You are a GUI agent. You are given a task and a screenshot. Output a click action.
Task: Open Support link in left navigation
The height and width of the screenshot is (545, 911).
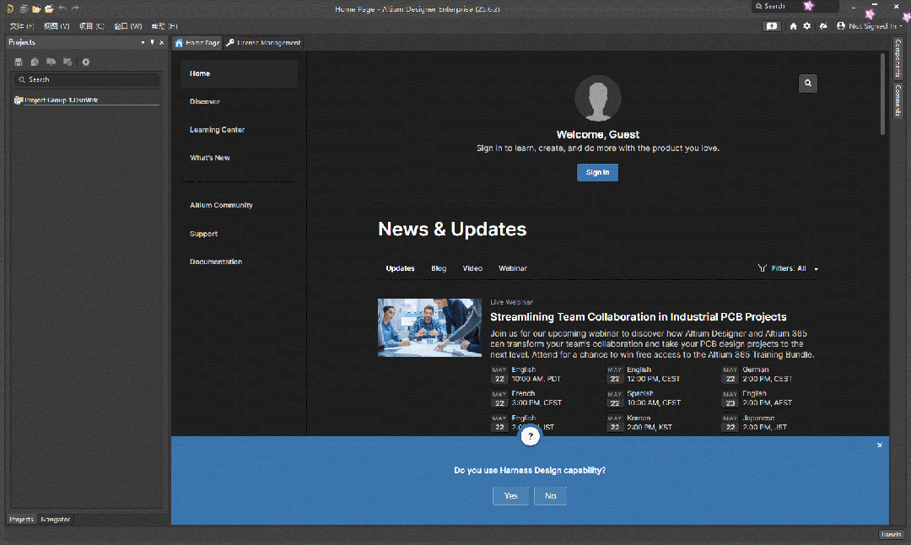[203, 234]
